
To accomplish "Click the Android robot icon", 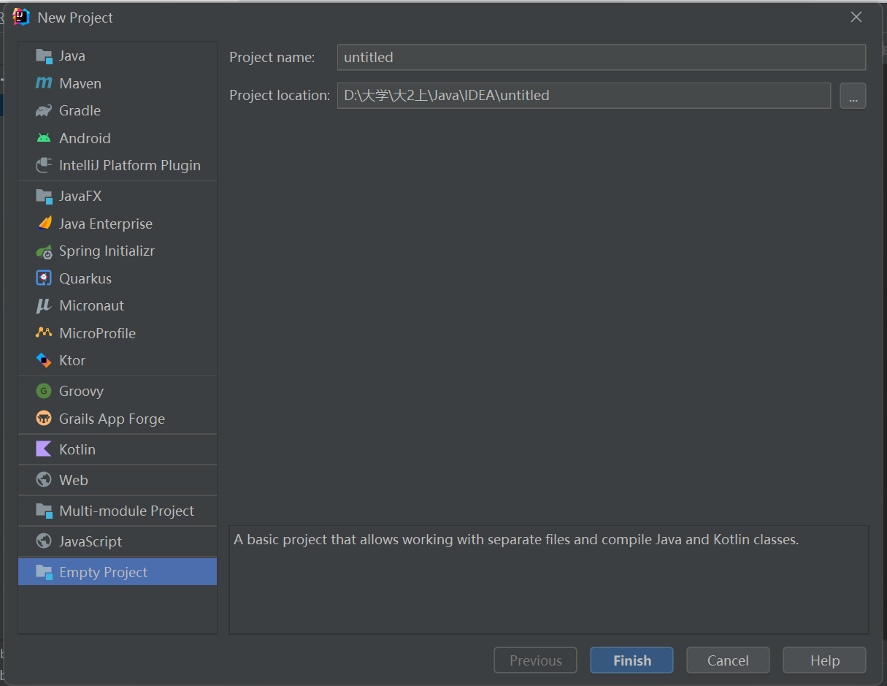I will pos(44,138).
